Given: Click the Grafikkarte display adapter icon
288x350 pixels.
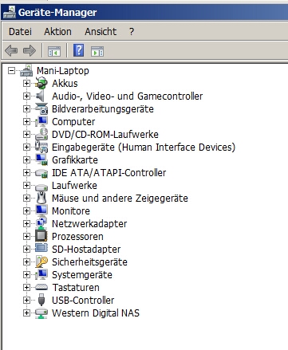Looking at the screenshot, I should pyautogui.click(x=41, y=159).
